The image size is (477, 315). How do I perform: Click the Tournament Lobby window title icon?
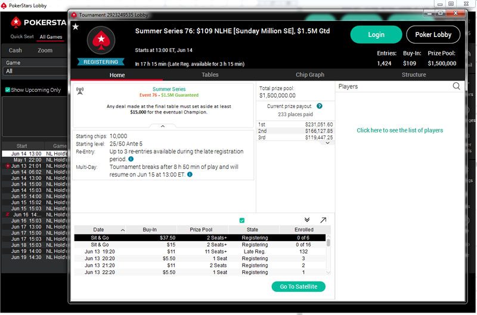tap(74, 15)
